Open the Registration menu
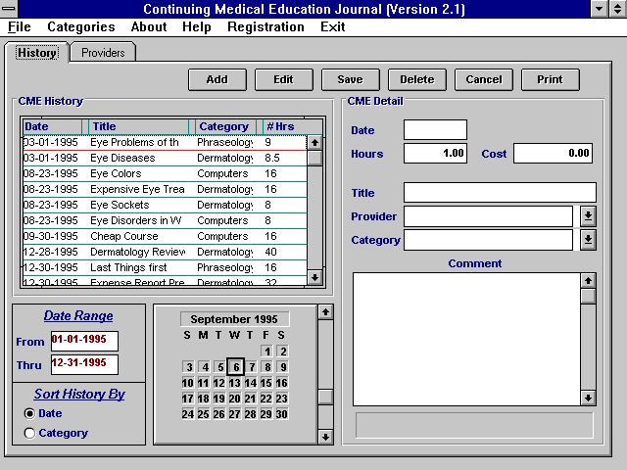627x470 pixels. pyautogui.click(x=265, y=26)
